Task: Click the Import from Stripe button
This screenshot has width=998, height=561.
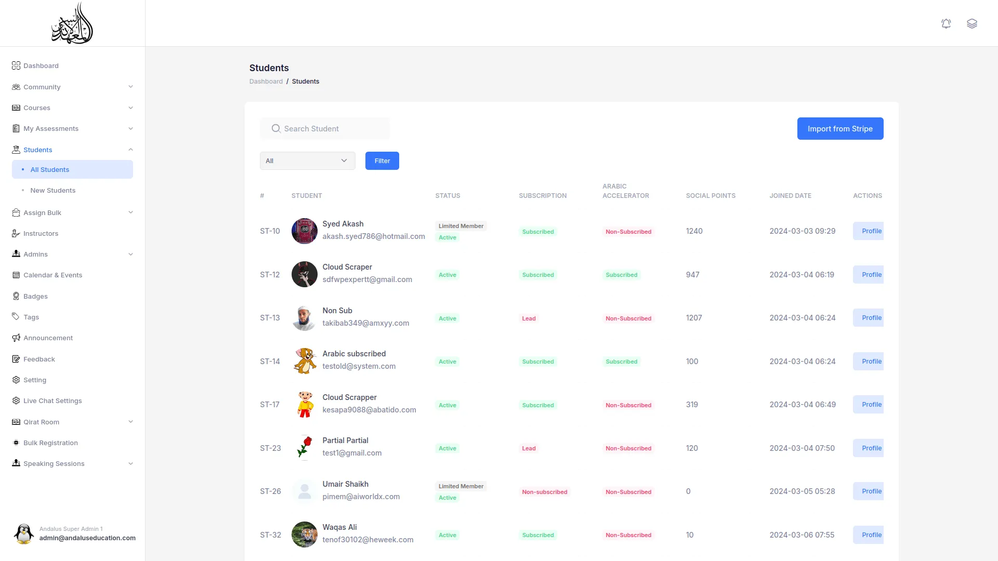Action: (x=840, y=128)
